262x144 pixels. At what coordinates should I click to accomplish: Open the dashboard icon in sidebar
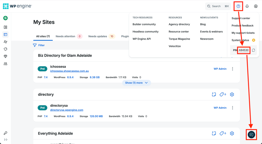tap(5, 27)
